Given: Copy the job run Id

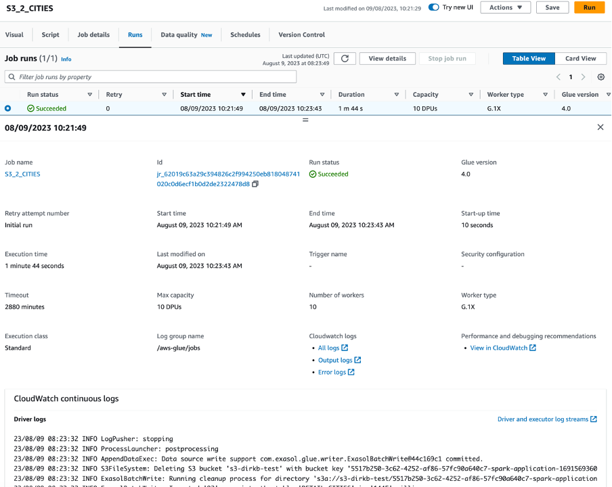Looking at the screenshot, I should click(x=255, y=184).
